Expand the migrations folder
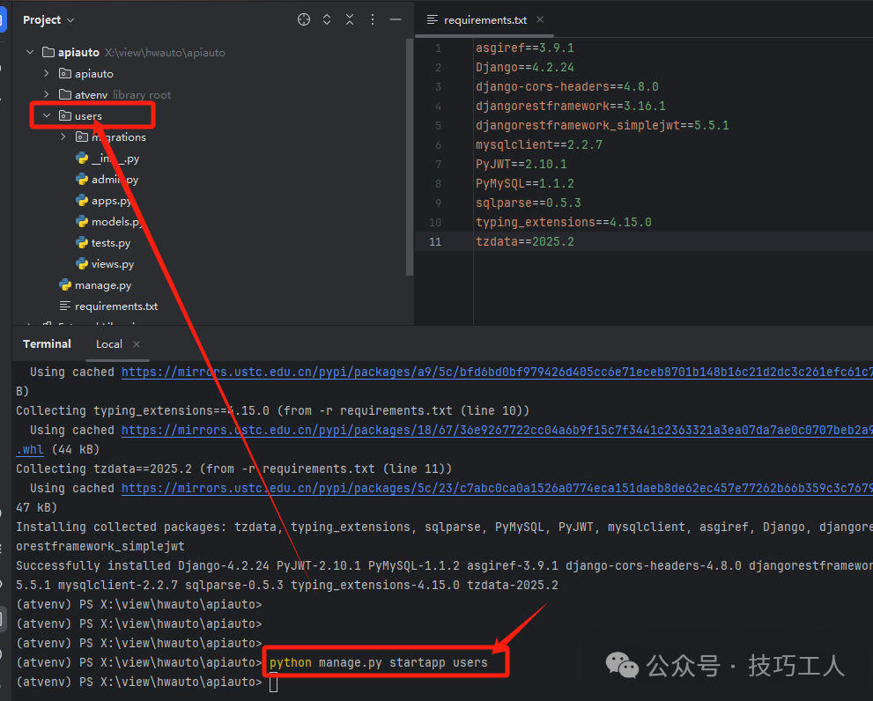Screen dimensions: 873x701 pos(63,137)
